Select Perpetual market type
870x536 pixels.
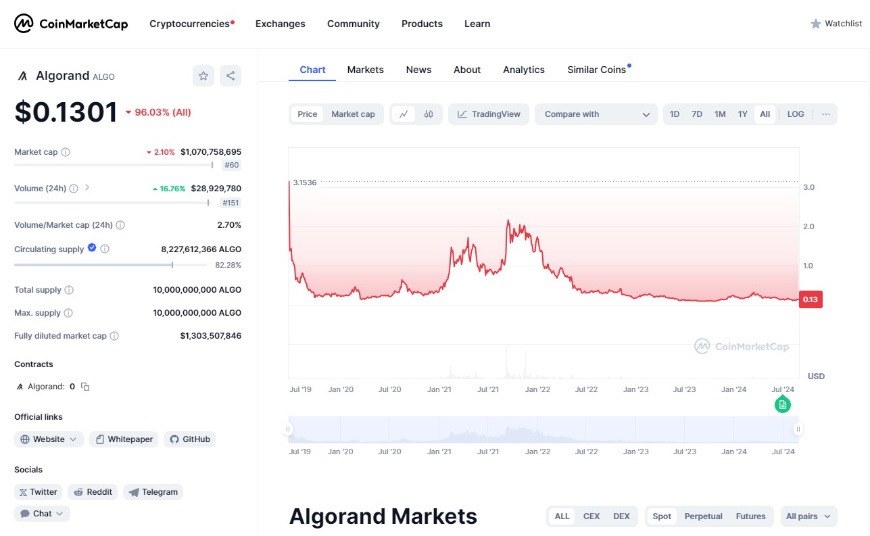pos(703,516)
